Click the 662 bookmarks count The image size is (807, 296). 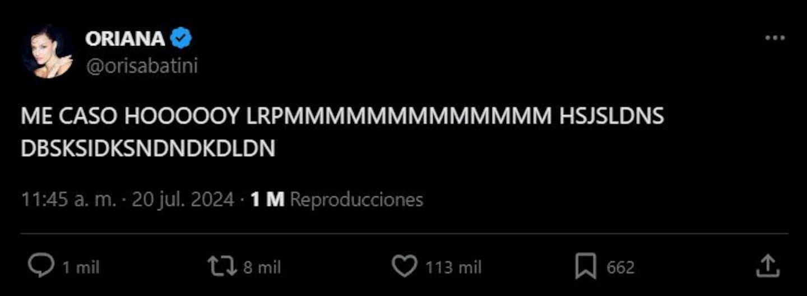(x=620, y=267)
